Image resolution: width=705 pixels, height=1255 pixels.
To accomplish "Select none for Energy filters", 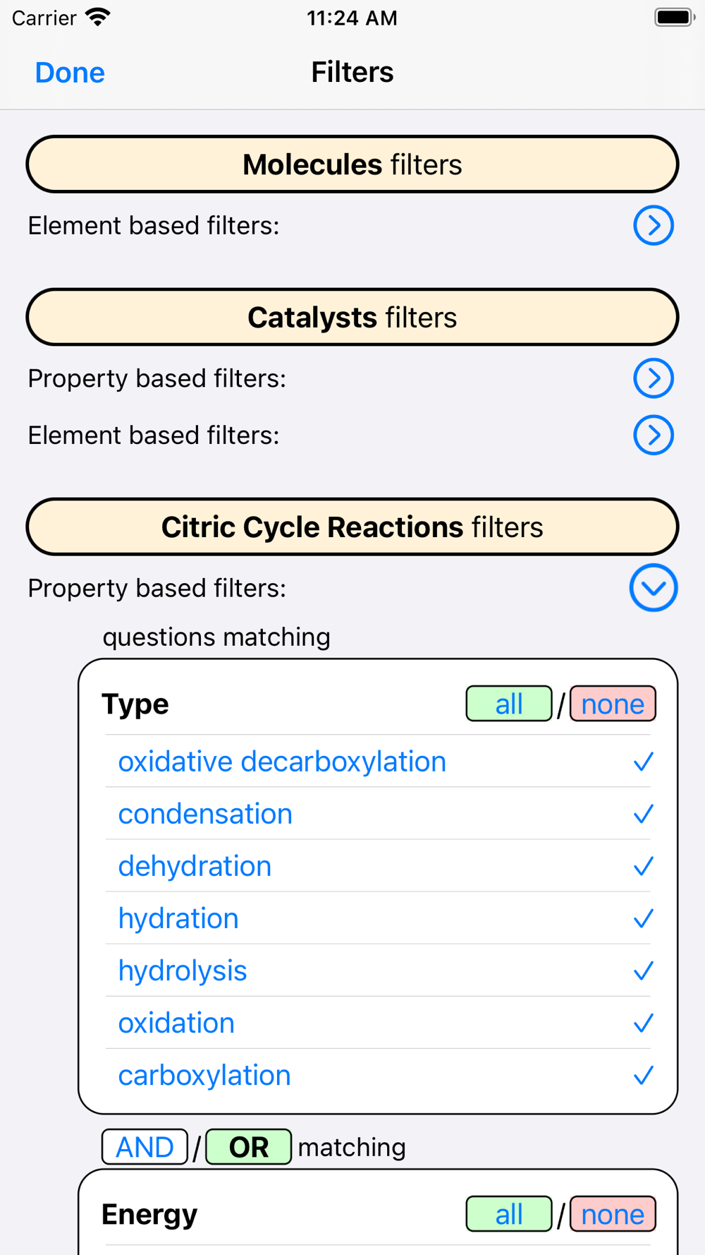I will click(x=612, y=1214).
